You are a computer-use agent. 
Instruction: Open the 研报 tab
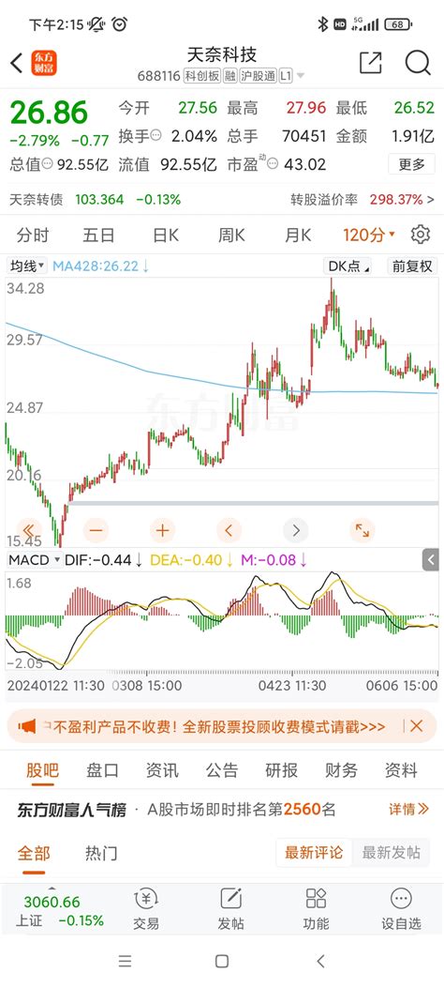pyautogui.click(x=282, y=770)
